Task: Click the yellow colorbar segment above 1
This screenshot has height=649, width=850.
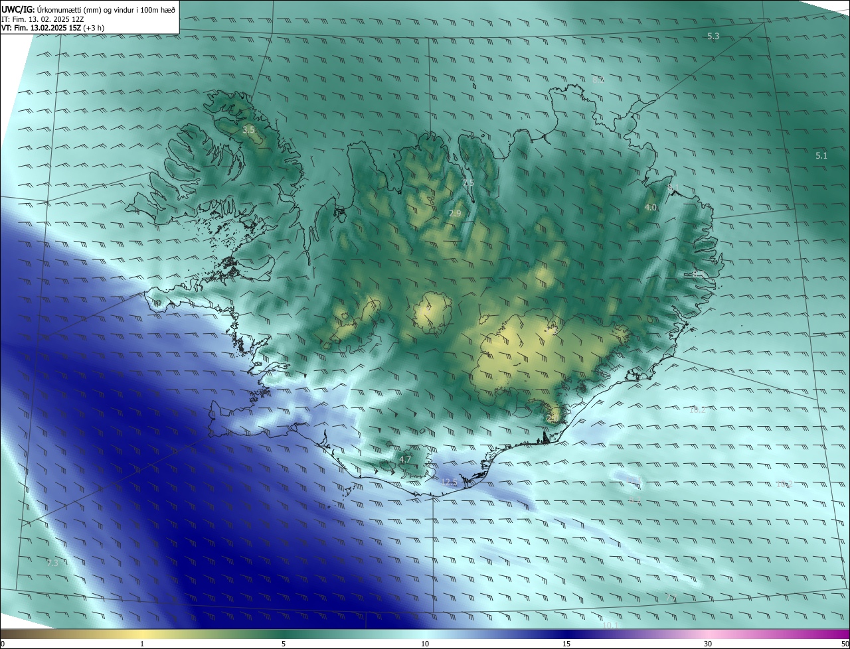Action: pyautogui.click(x=142, y=634)
